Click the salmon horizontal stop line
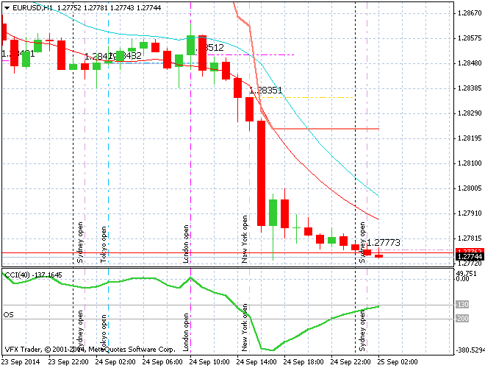Image resolution: width=485 pixels, height=368 pixels. [x=326, y=129]
